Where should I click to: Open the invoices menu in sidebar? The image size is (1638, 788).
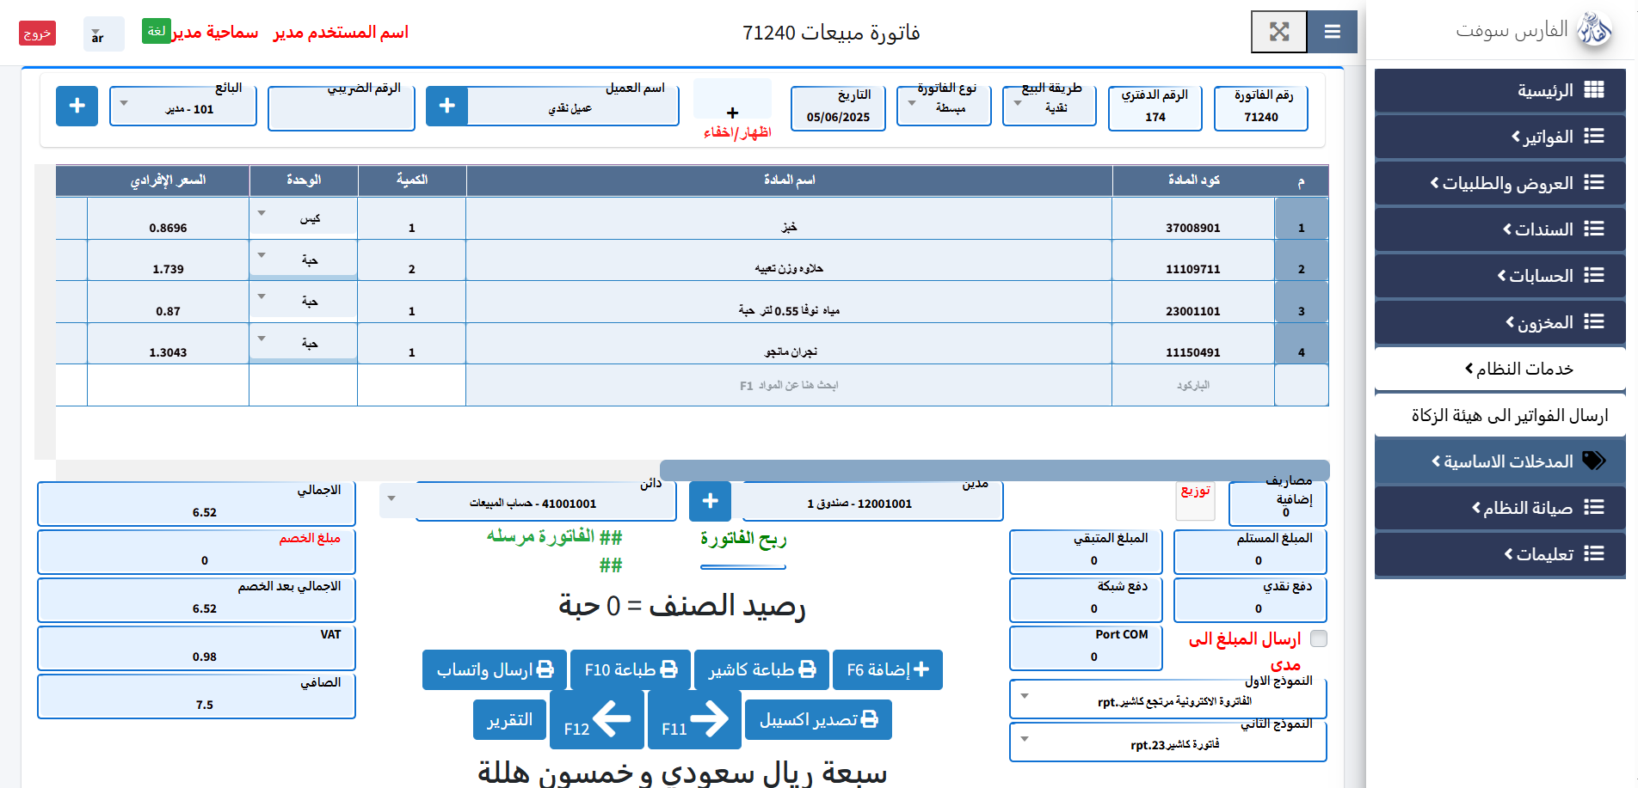pyautogui.click(x=1499, y=137)
